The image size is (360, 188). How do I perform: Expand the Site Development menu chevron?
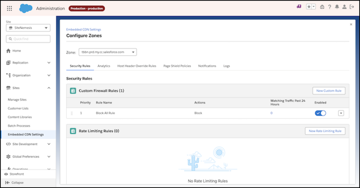49,144
